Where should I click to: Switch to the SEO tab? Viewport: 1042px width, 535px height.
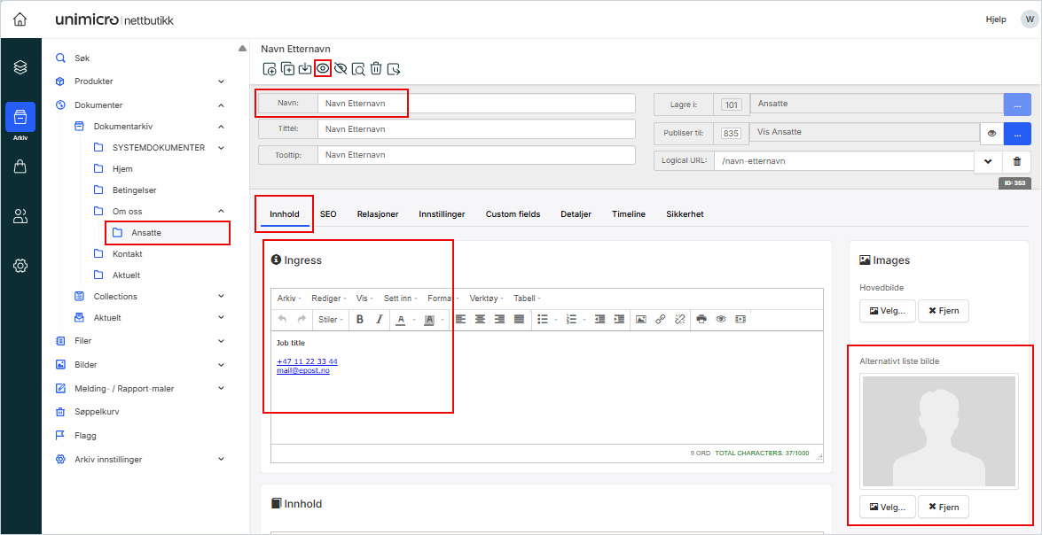[x=328, y=214]
